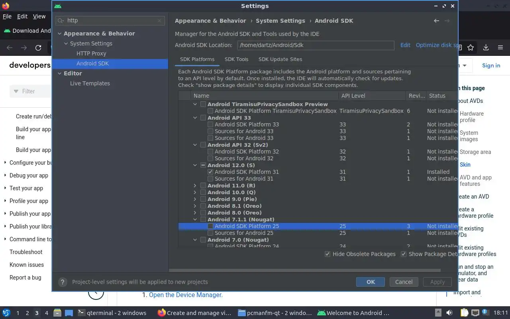Screen dimensions: 510x319
Task: Click Edit link for SDK location
Action: tap(405, 45)
